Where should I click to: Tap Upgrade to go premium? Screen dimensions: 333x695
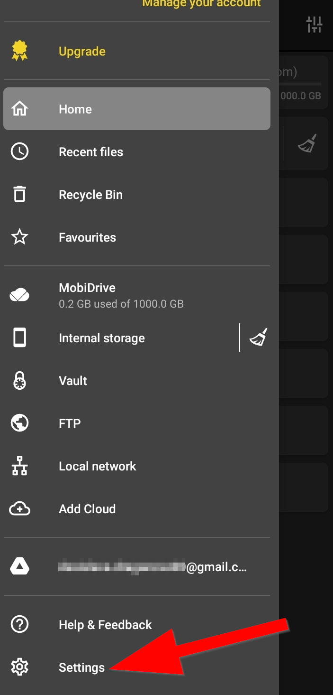(x=81, y=51)
